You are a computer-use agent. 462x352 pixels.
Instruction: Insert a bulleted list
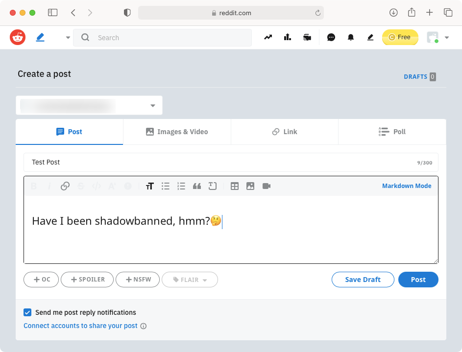(166, 186)
